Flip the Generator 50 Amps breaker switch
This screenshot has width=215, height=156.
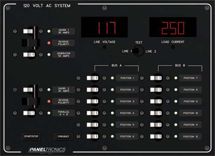[x=29, y=54]
